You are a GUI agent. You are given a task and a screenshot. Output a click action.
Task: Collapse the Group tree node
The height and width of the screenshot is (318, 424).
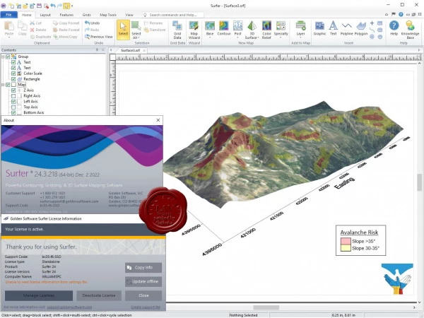(3, 57)
